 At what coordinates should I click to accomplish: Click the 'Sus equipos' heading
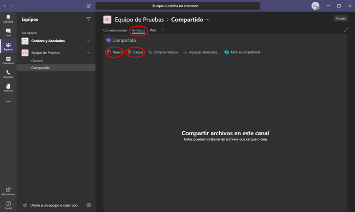click(x=29, y=33)
